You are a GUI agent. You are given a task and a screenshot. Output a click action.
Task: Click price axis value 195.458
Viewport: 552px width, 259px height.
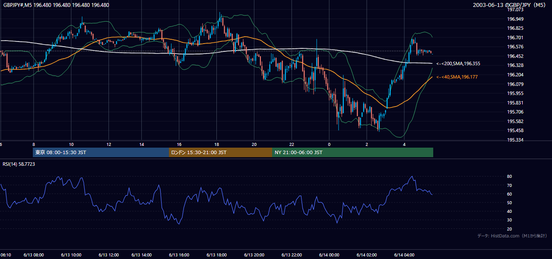point(516,130)
